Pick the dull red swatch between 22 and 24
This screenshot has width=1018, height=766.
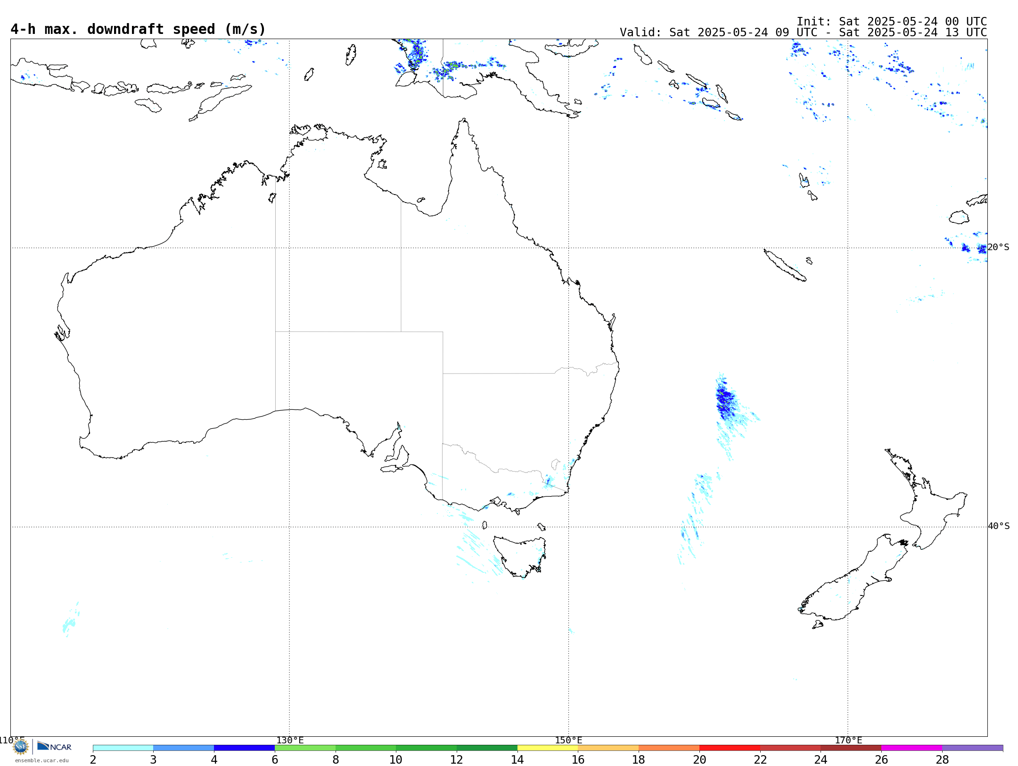(x=790, y=748)
